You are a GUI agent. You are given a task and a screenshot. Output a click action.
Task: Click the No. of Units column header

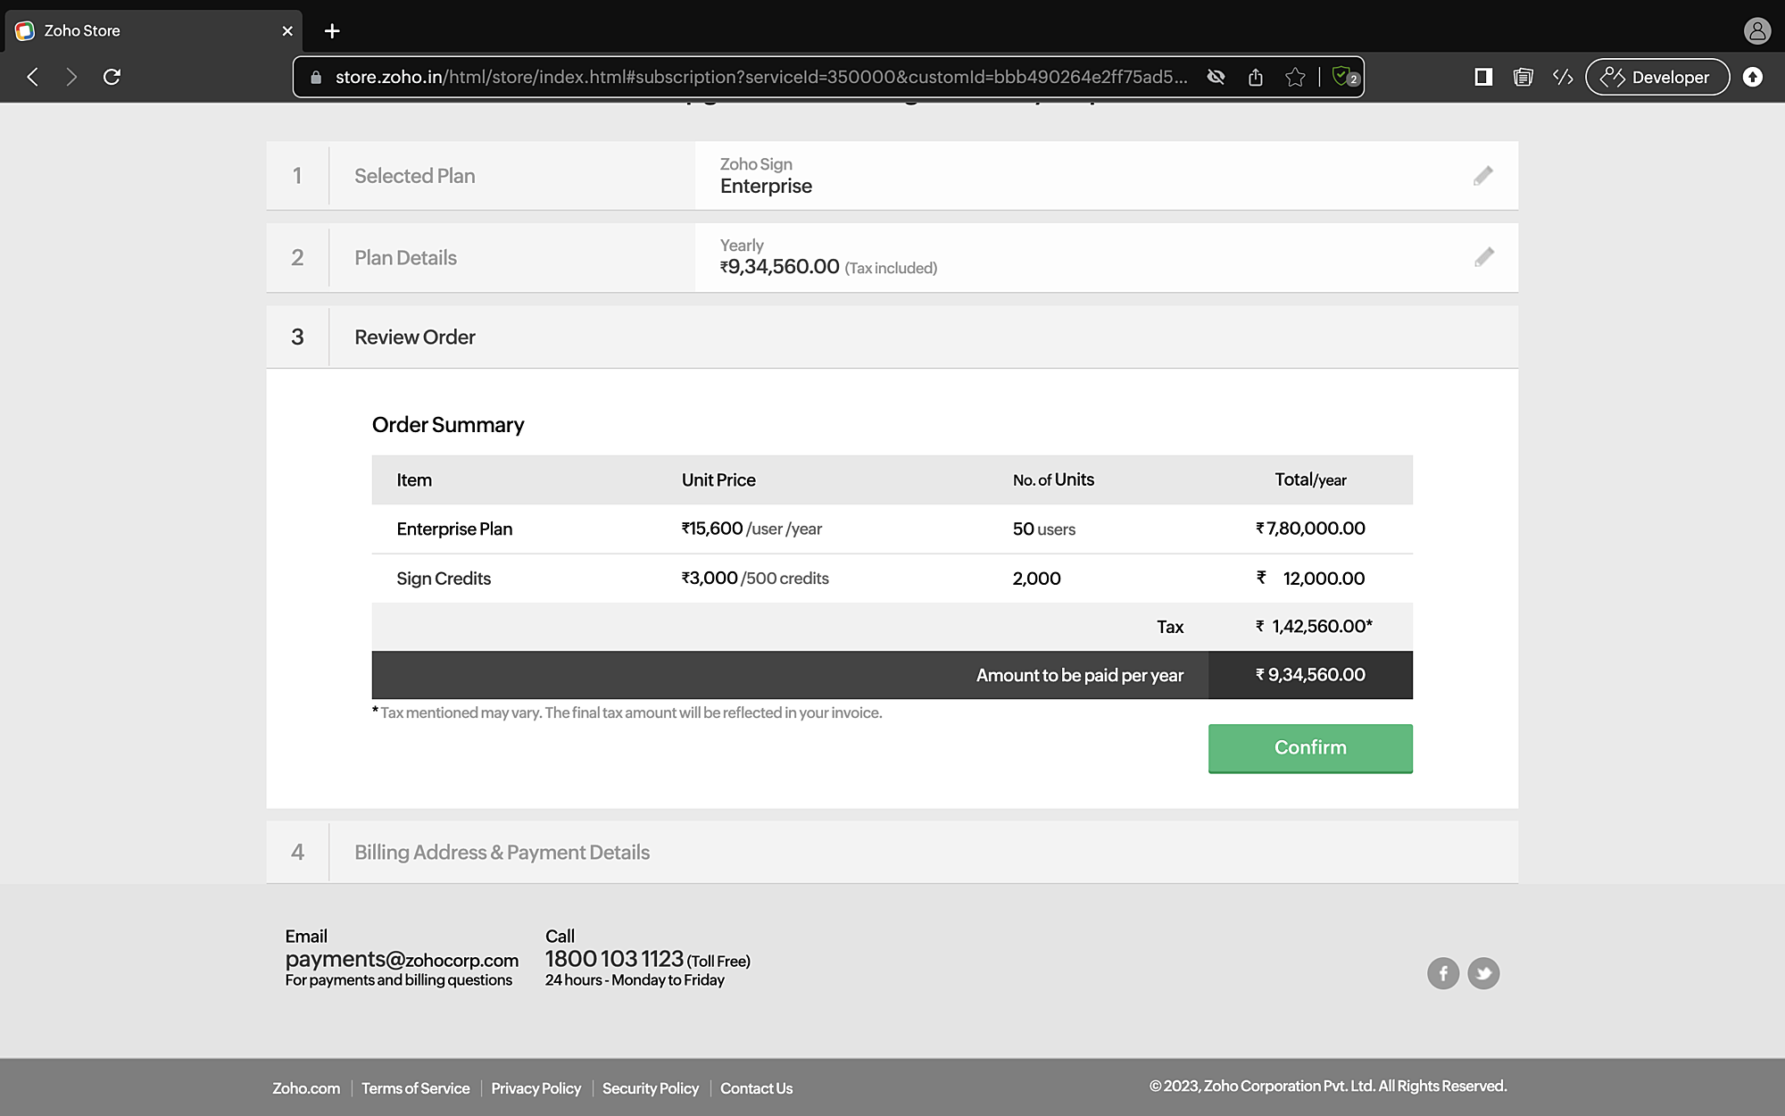1053,480
